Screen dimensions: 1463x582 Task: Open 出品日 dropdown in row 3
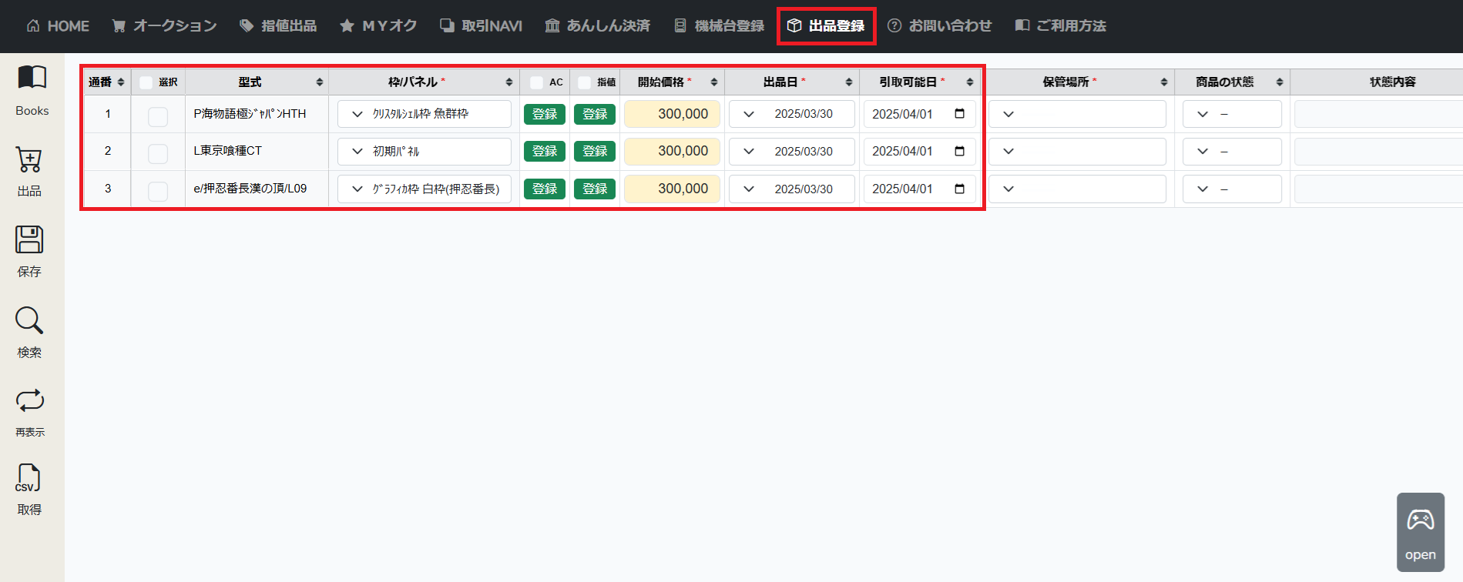point(792,189)
